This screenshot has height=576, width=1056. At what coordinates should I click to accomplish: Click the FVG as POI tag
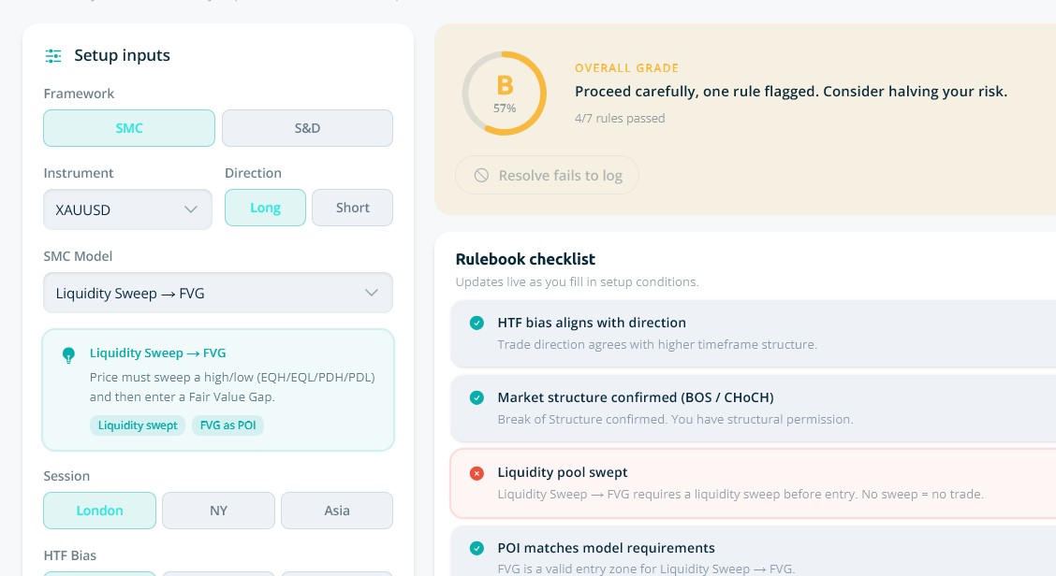pos(227,425)
